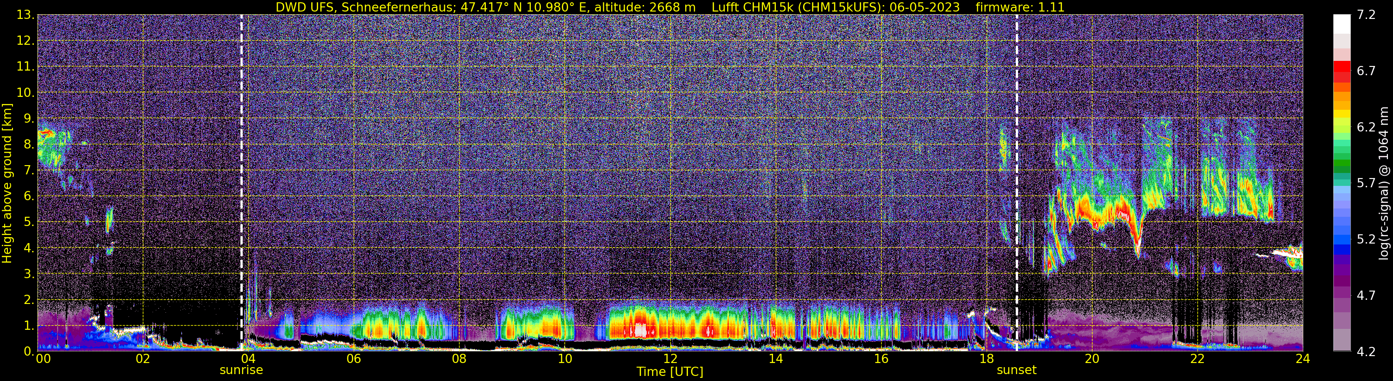Click the colorbar tick value 6.7

[1366, 71]
